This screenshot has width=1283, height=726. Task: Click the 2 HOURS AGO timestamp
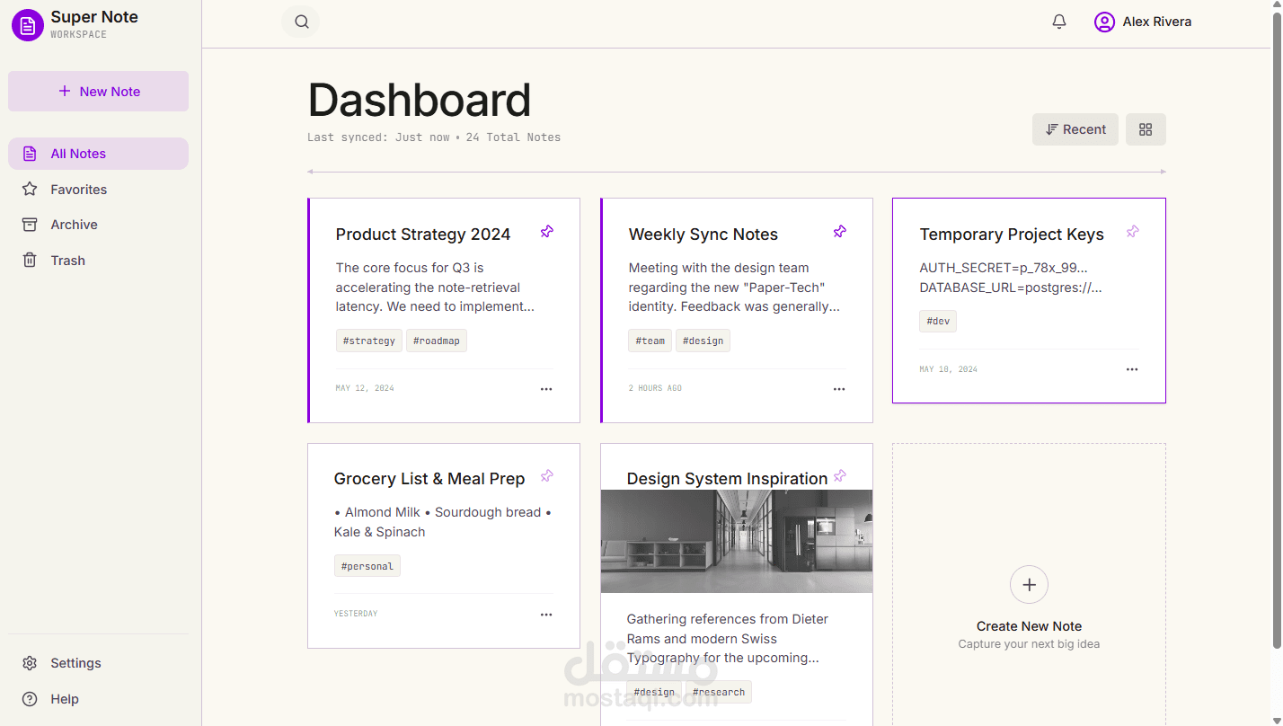pos(655,388)
